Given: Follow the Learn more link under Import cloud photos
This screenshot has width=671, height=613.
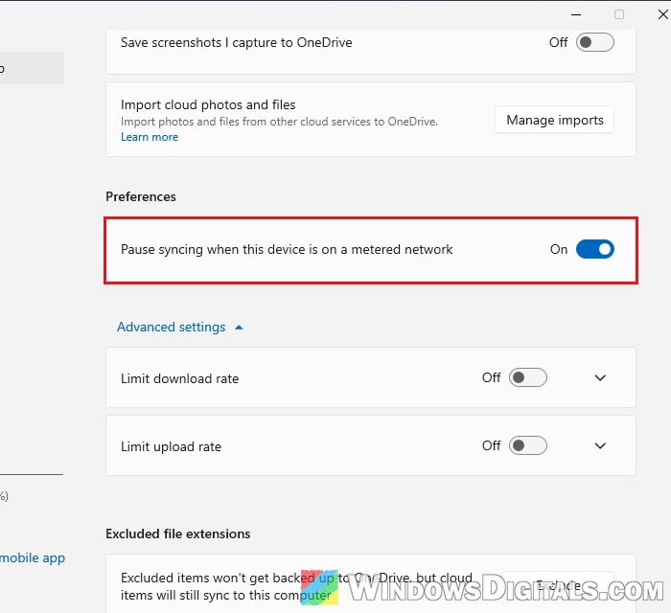Looking at the screenshot, I should (x=150, y=137).
